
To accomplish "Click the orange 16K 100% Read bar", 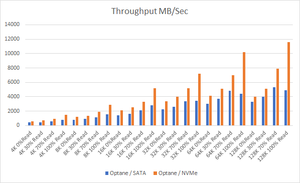I will click(x=155, y=107).
